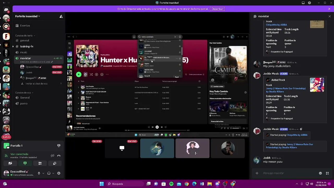Pause playback in shared Spotify player bar
Screen dimensions: 334x188
pyautogui.click(x=157, y=127)
